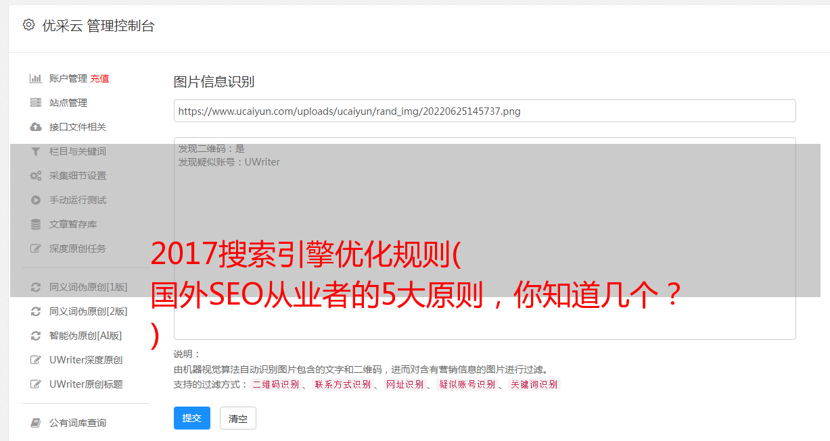Open UWriter原创标题 menu item
The image size is (830, 441).
86,384
